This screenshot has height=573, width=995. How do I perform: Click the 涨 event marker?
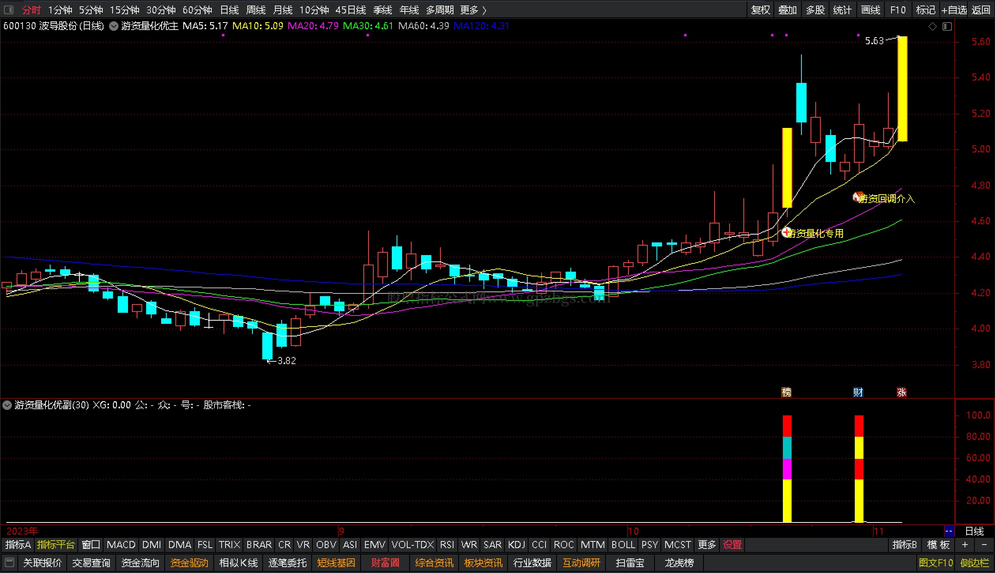click(x=901, y=392)
